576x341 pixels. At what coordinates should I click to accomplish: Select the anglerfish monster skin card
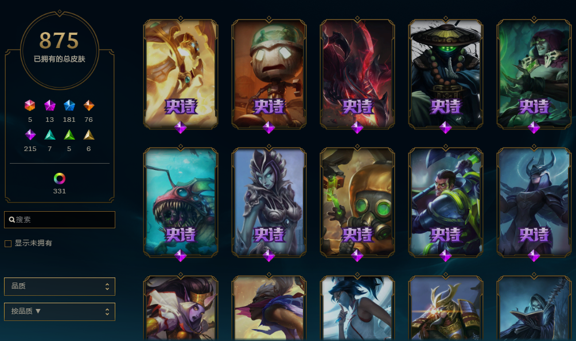pos(180,202)
